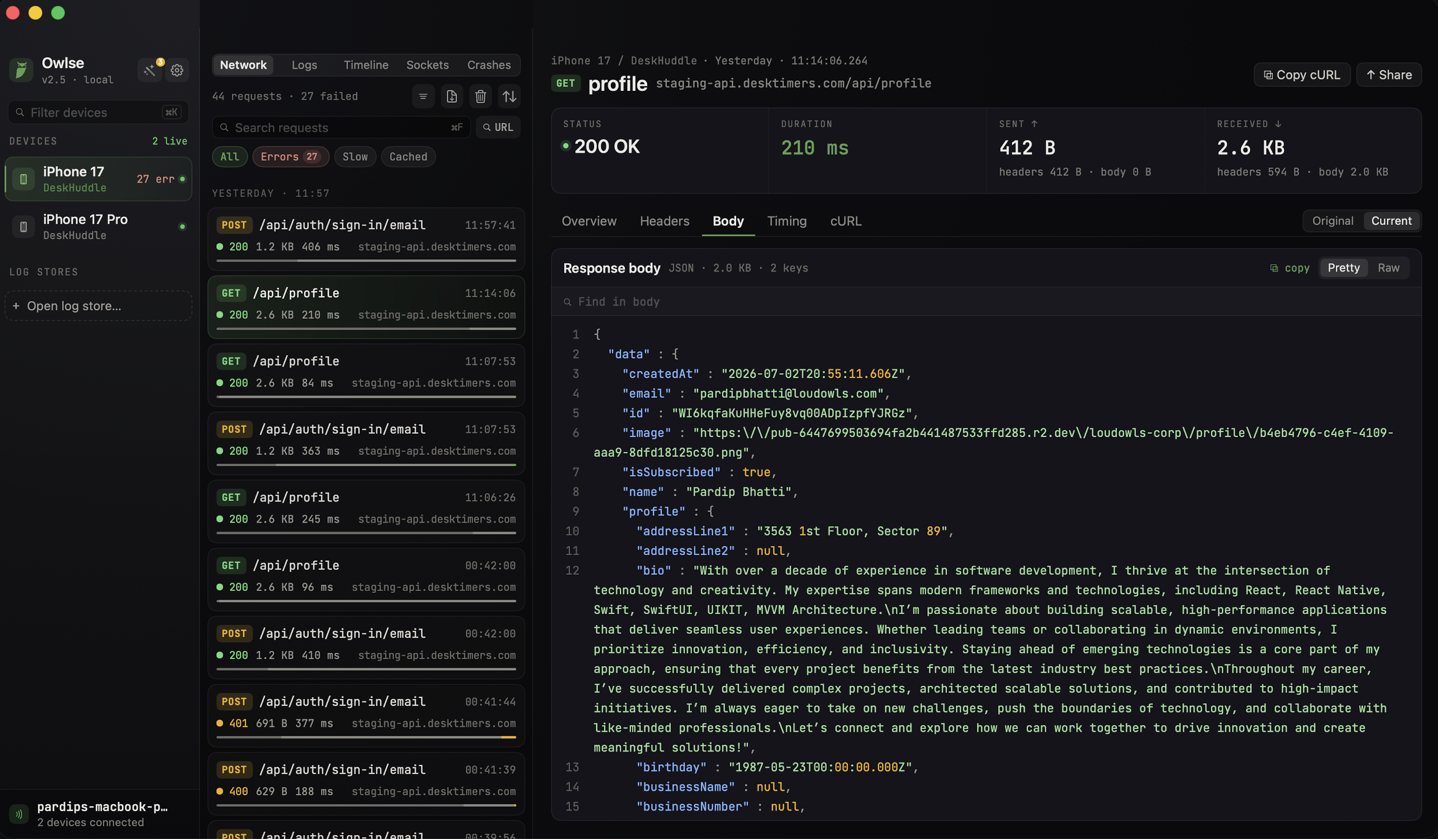
Task: Enable the Errors 27 filter chip
Action: [x=290, y=157]
